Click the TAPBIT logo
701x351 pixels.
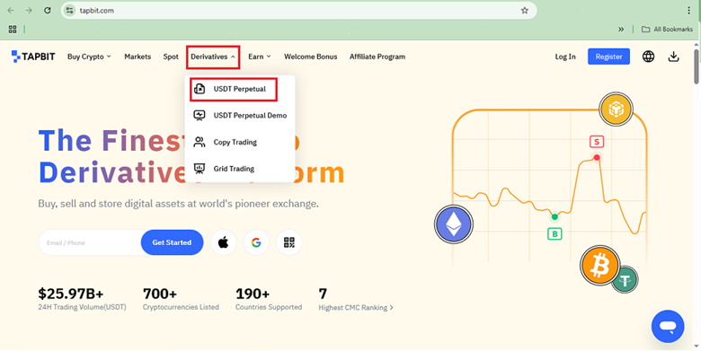[x=33, y=57]
